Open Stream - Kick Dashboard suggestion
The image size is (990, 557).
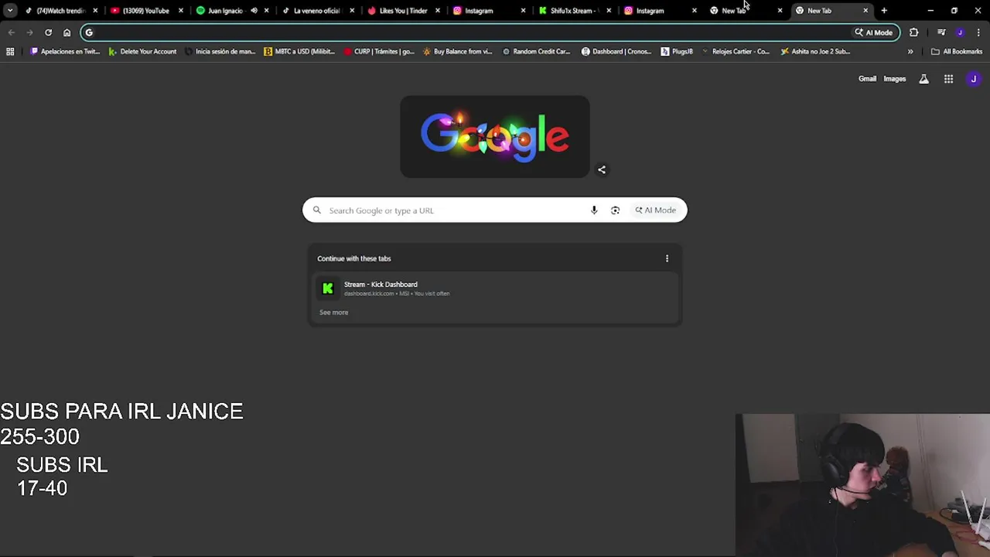pyautogui.click(x=495, y=289)
